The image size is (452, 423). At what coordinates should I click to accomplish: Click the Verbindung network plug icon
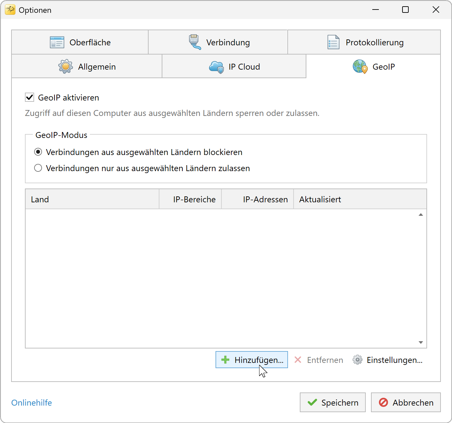point(195,42)
